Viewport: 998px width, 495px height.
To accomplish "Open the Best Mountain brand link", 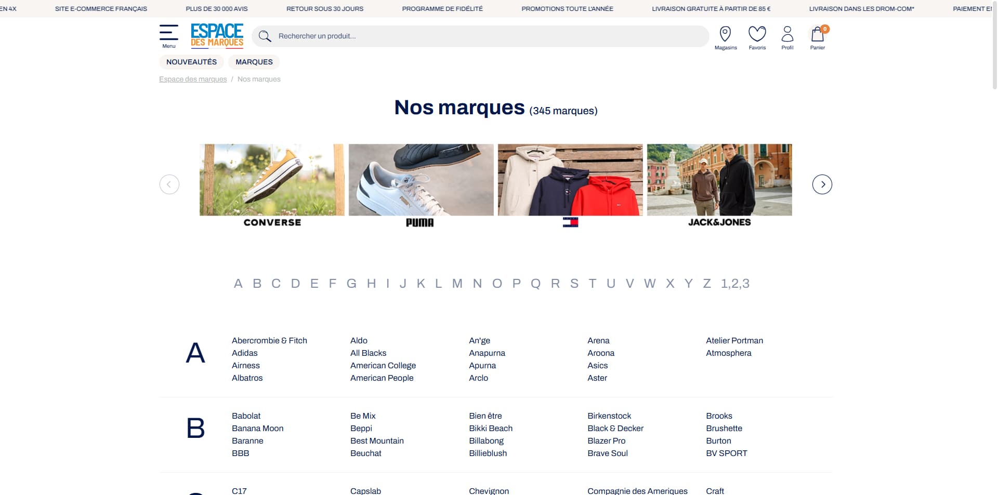I will [377, 441].
